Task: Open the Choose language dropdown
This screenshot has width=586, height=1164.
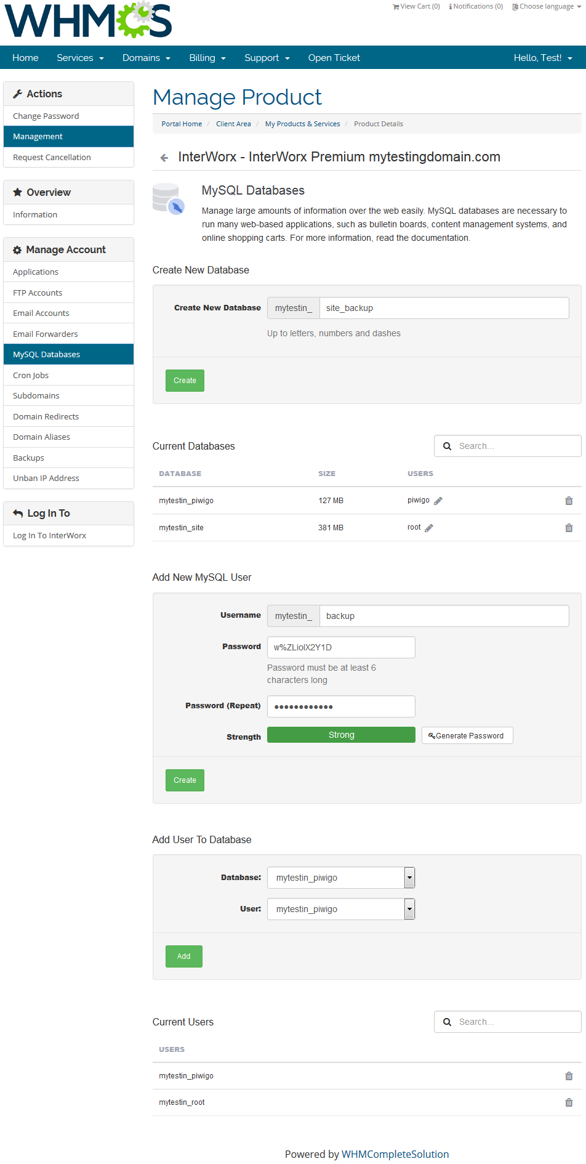Action: [x=547, y=6]
